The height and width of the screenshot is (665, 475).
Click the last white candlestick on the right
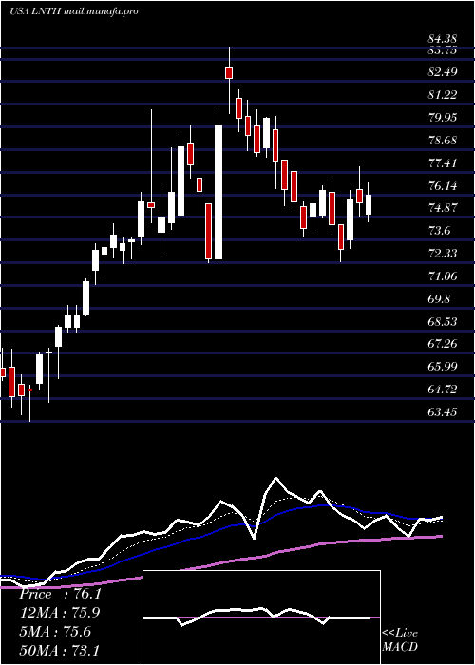[369, 205]
